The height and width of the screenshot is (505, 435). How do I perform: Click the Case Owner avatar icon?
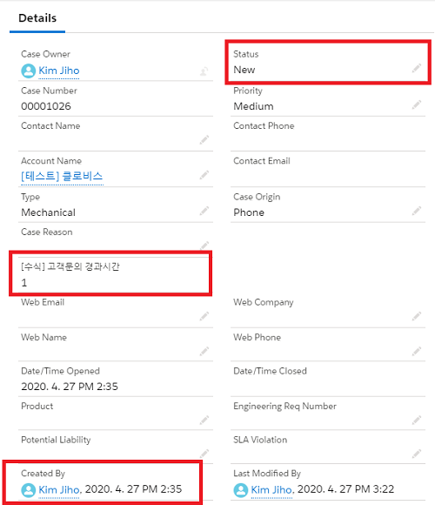click(29, 71)
